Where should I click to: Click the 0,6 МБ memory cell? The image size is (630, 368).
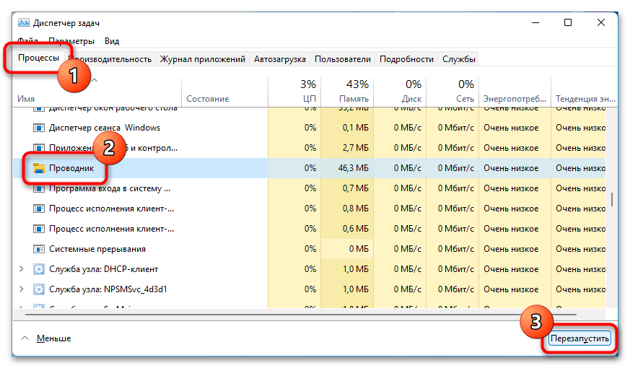click(x=348, y=229)
